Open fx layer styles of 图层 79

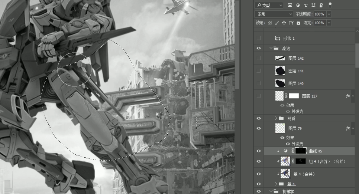click(348, 128)
